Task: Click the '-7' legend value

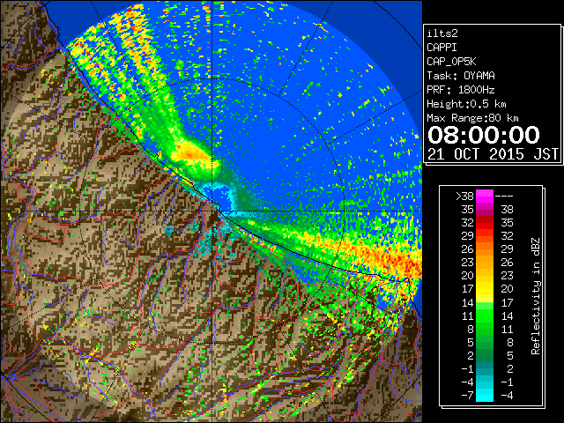Action: 467,396
